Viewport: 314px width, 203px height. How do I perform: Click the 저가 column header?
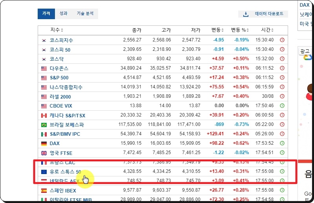(x=195, y=30)
